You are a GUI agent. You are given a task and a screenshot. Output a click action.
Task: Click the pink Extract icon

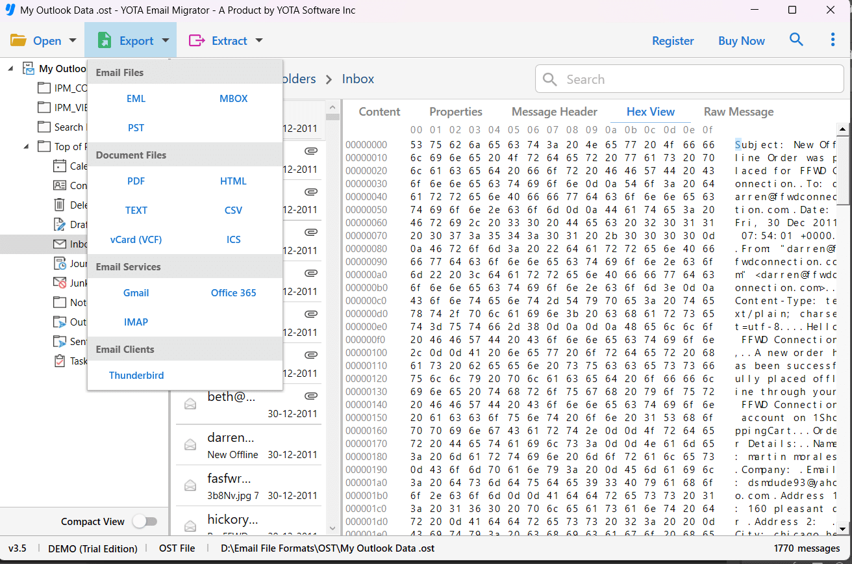coord(197,40)
